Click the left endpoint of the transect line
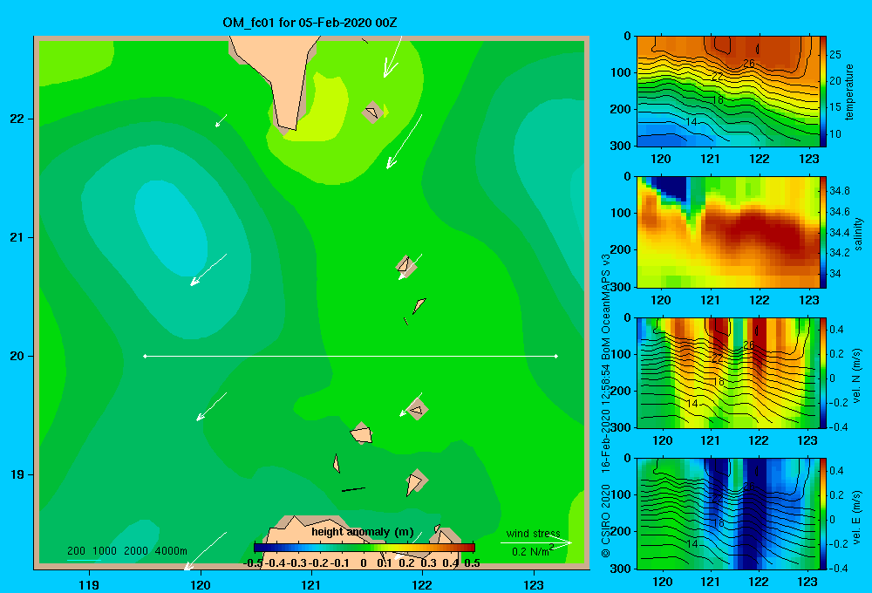872x593 pixels. coord(145,356)
